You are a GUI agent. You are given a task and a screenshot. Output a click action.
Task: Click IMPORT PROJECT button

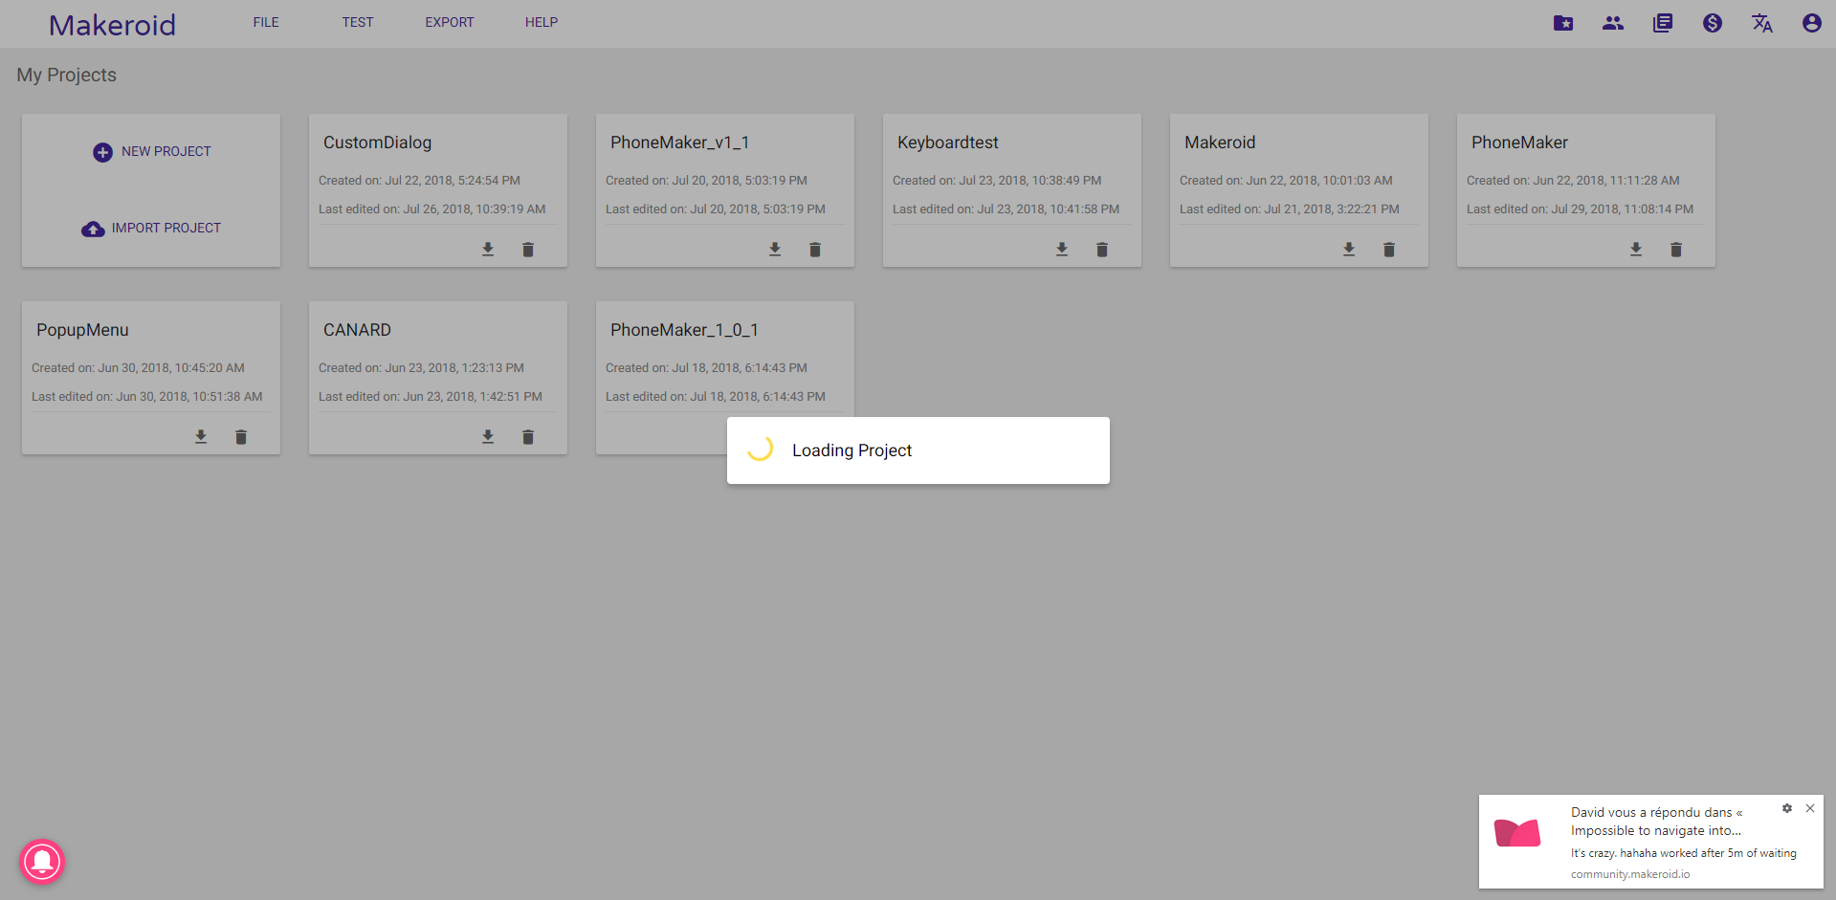pos(151,229)
